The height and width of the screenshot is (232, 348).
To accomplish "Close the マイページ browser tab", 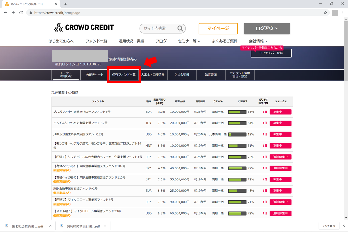I will (x=56, y=4).
